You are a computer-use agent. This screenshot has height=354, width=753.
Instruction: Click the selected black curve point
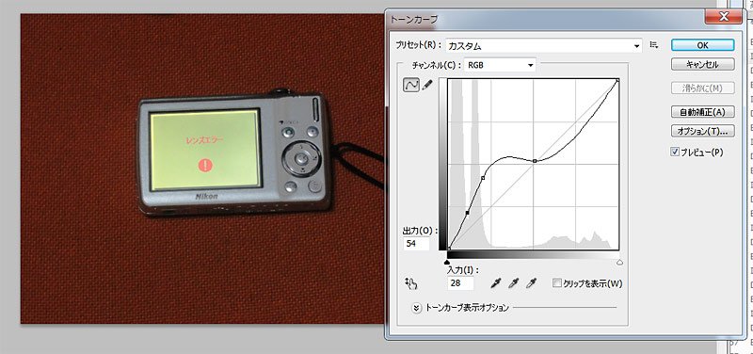click(467, 212)
